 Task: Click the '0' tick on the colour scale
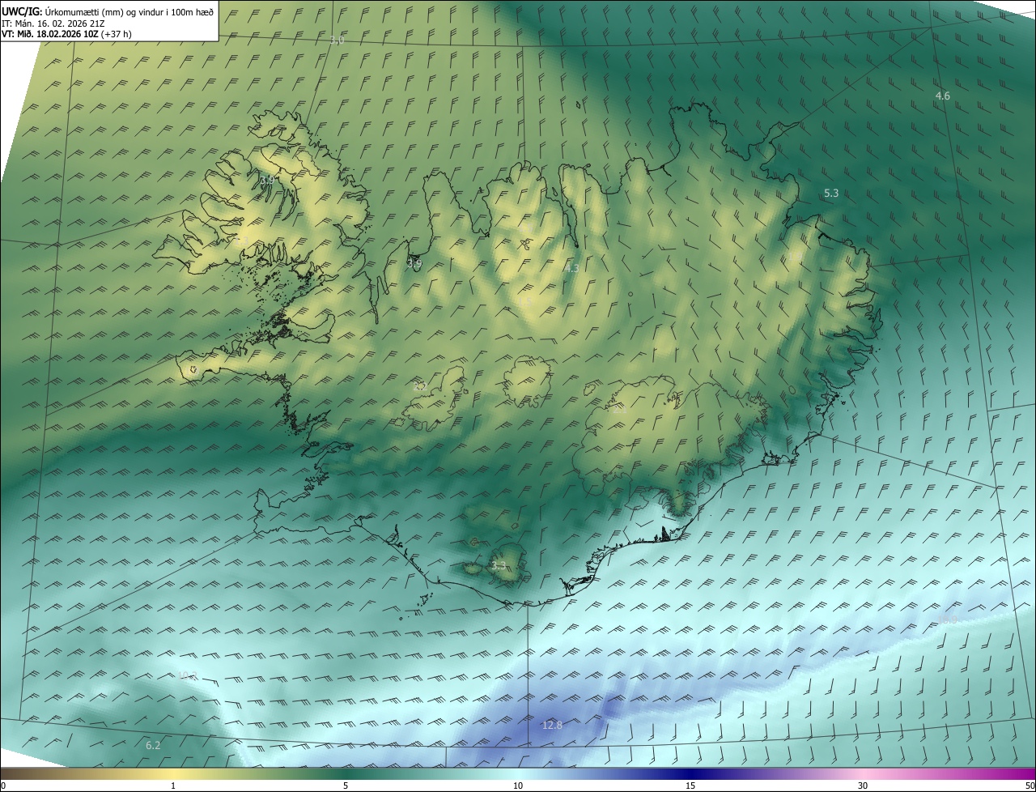(x=3, y=786)
